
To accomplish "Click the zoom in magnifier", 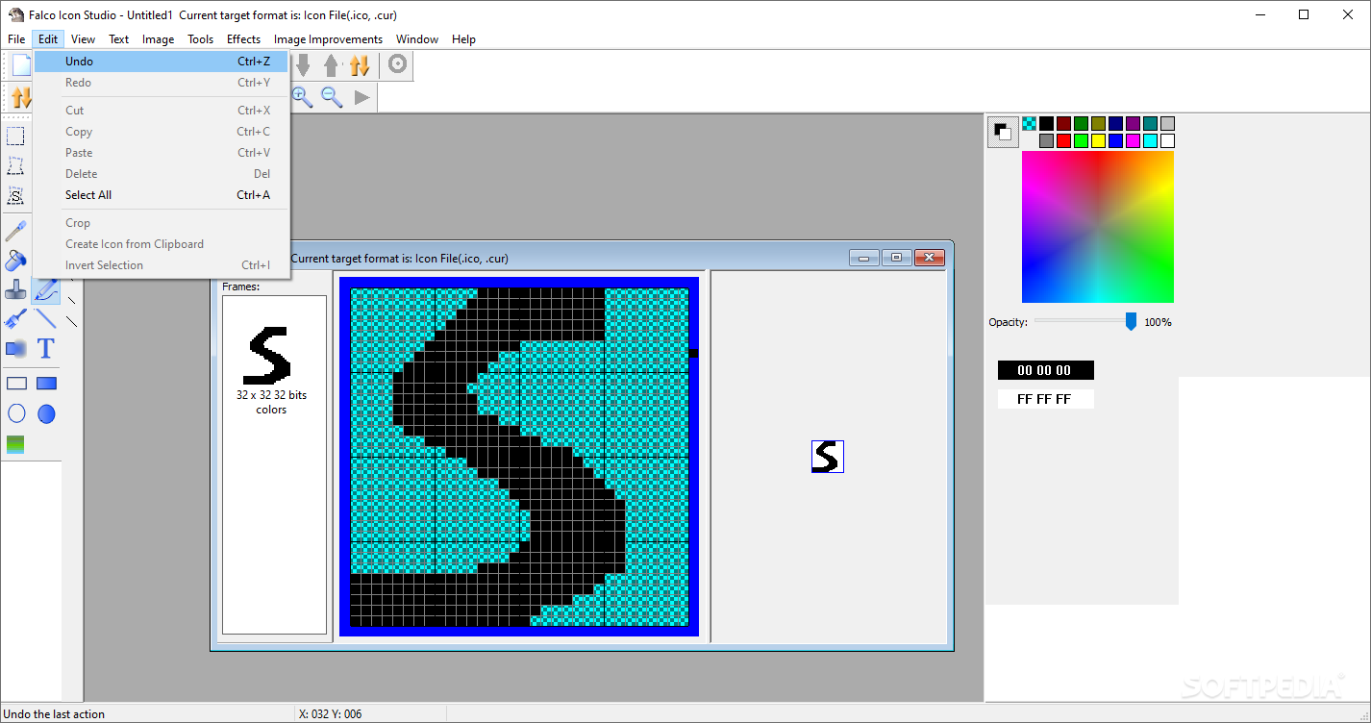I will pos(303,96).
